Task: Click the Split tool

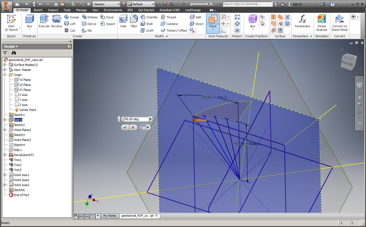Action: point(196,17)
